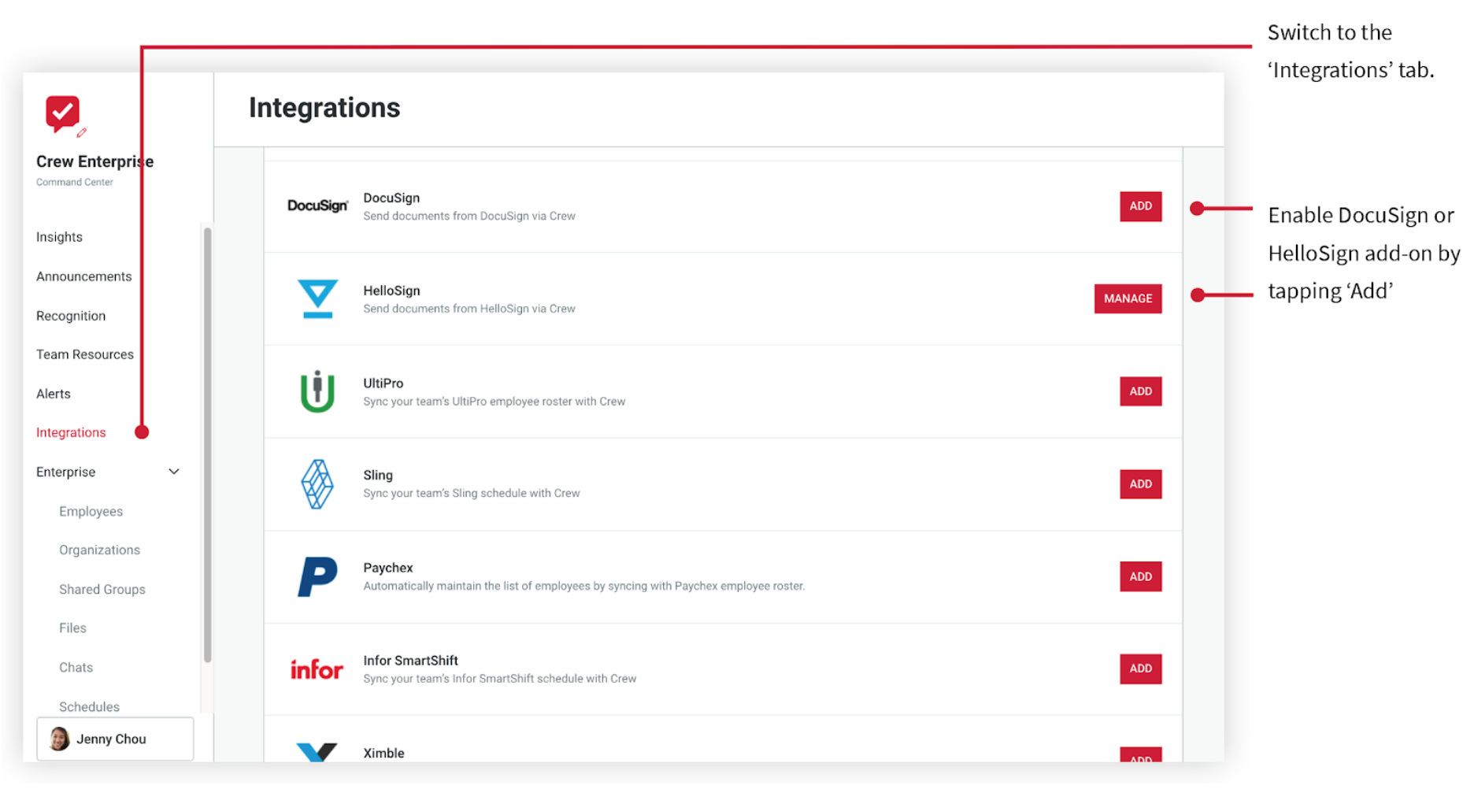This screenshot has height=789, width=1474.
Task: Open Chats under Enterprise
Action: coord(76,667)
